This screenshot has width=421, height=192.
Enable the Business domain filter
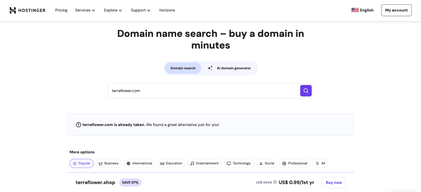click(108, 163)
